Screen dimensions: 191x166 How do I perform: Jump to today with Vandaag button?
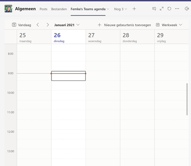[x=21, y=25]
